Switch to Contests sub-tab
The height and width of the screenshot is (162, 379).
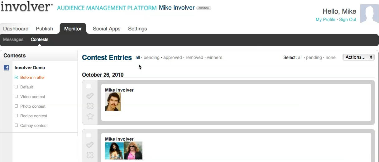click(x=40, y=39)
